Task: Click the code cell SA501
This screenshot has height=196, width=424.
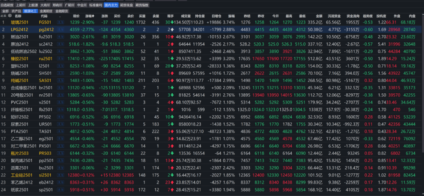Action: [x=46, y=80]
